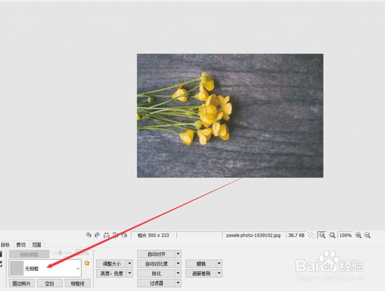
Task: Expand the 朦胧 dropdown arrow
Action: (219, 264)
